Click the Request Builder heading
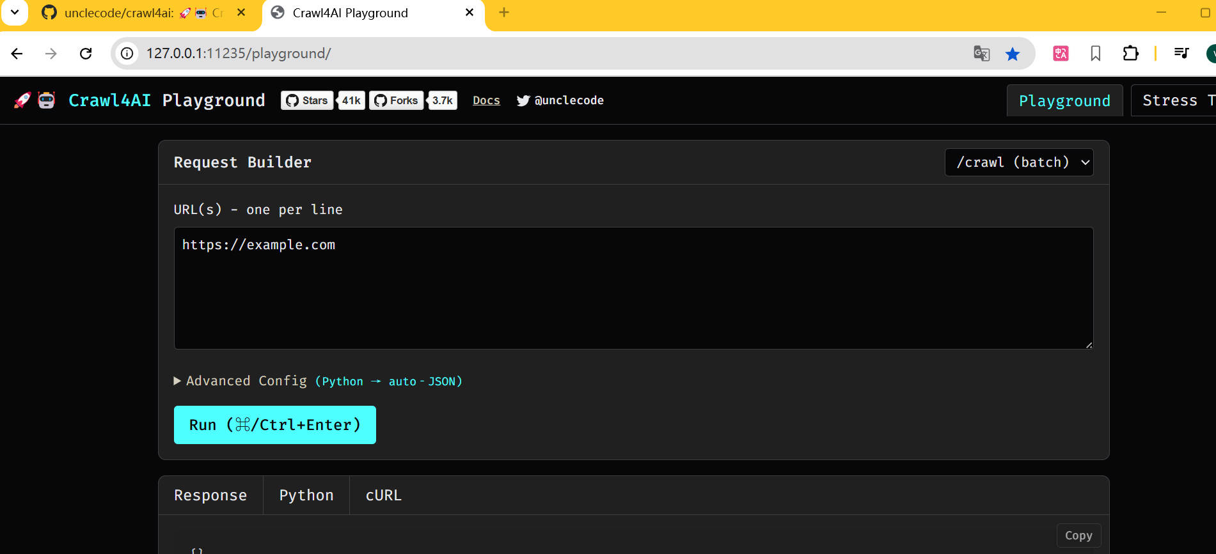 pyautogui.click(x=242, y=162)
